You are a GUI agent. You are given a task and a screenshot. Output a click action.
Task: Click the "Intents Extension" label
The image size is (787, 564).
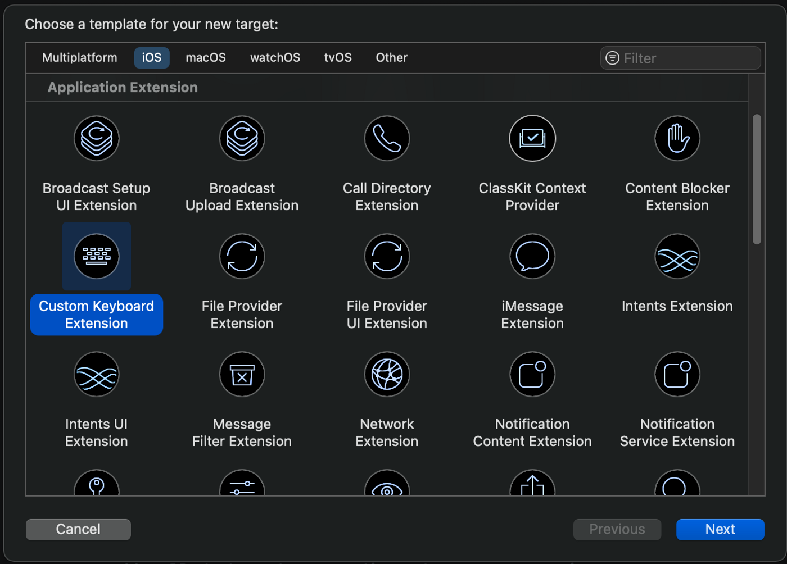point(677,306)
